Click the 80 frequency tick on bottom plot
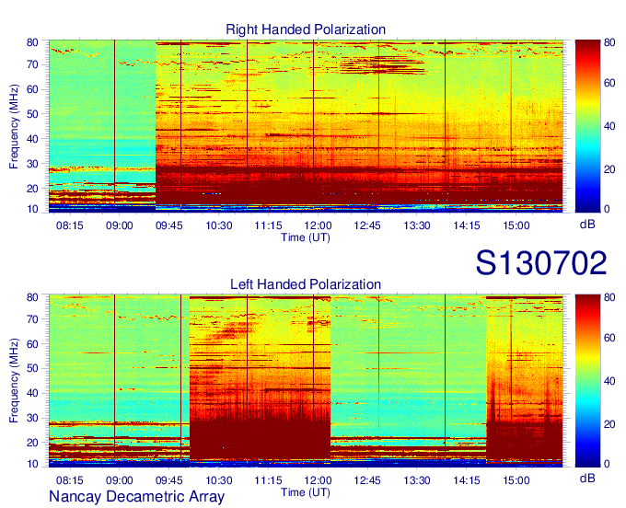The image size is (626, 508). click(33, 297)
